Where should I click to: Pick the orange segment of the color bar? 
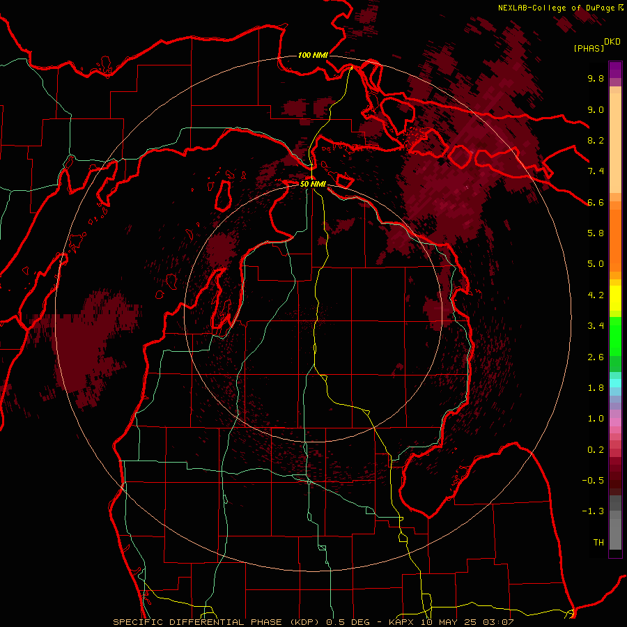coord(615,237)
